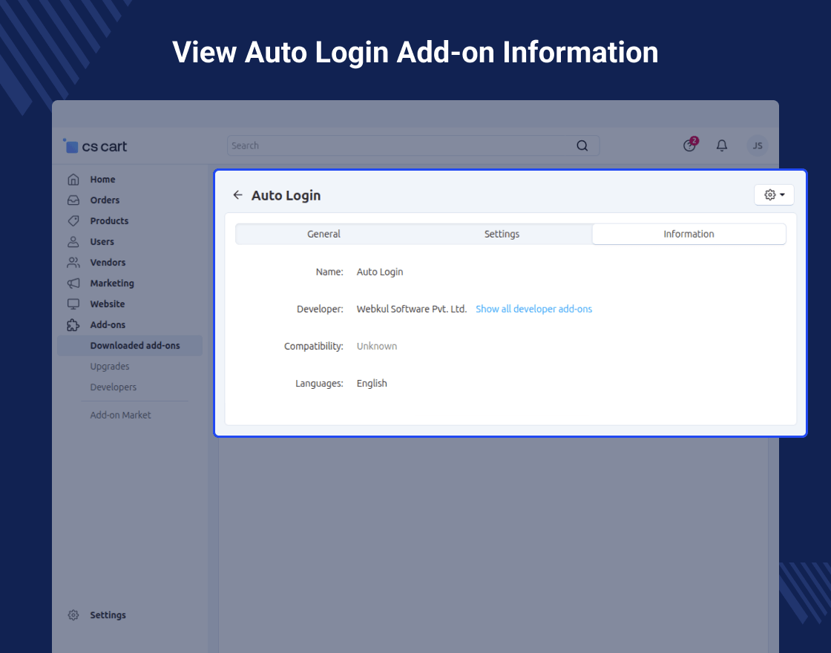Click the Users person icon
The width and height of the screenshot is (831, 653).
click(73, 242)
